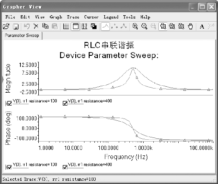Select the Pan hand tool

tap(190, 26)
